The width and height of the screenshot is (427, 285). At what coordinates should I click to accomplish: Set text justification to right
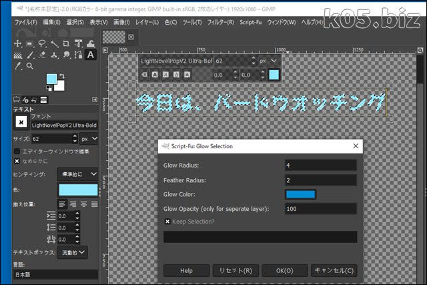tap(73, 204)
